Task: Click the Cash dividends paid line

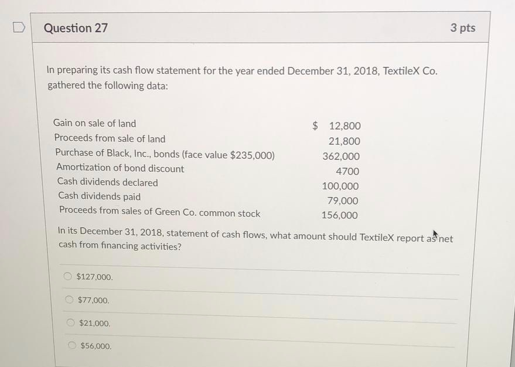Action: click(98, 196)
